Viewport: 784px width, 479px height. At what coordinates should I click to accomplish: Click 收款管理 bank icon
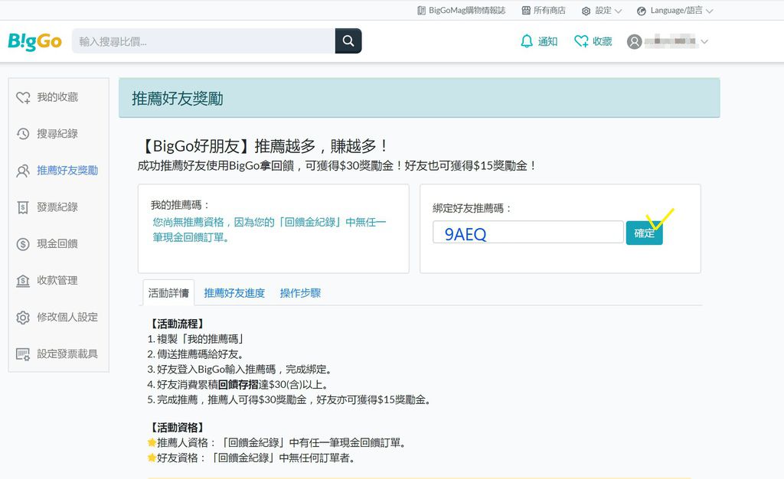[x=23, y=281]
